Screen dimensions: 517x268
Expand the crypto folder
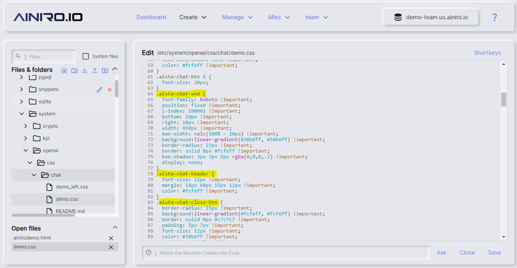[26, 126]
